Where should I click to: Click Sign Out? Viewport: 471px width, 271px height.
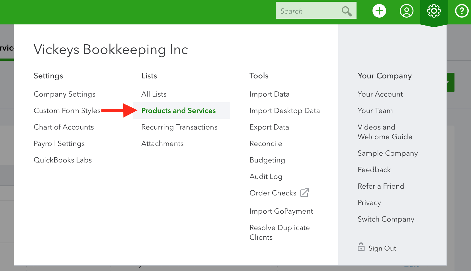click(x=382, y=248)
